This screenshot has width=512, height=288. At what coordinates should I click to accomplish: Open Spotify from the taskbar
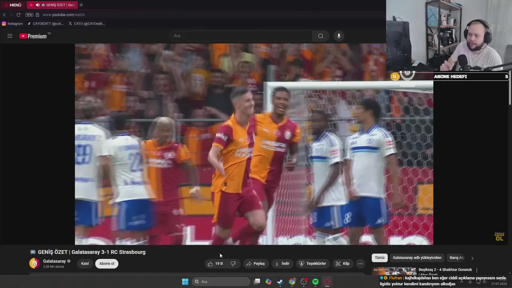tap(315, 282)
